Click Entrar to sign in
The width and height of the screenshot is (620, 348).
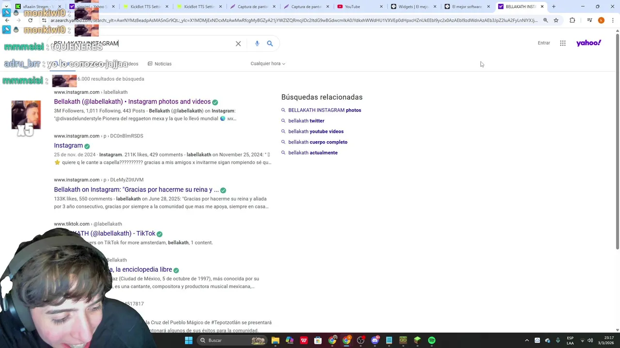544,43
